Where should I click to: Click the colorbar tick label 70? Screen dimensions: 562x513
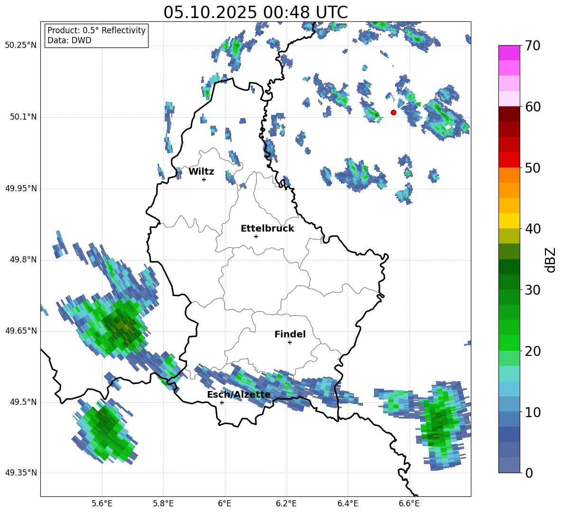pyautogui.click(x=533, y=46)
